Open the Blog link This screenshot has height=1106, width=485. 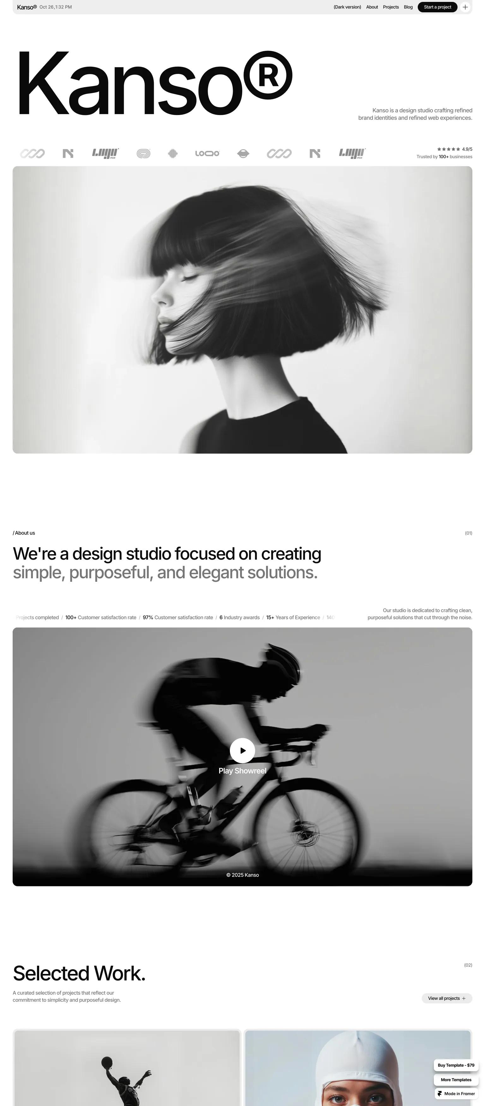point(408,7)
